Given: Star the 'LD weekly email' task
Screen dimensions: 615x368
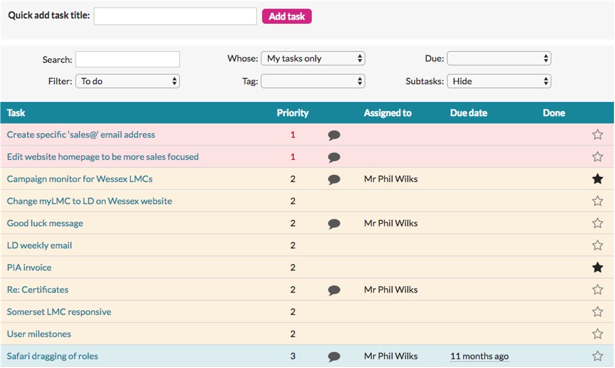Looking at the screenshot, I should 597,245.
